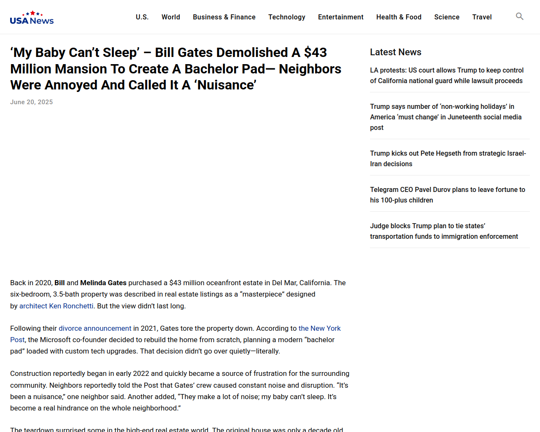Image resolution: width=540 pixels, height=432 pixels.
Task: Select the Travel menu item
Action: [x=482, y=17]
